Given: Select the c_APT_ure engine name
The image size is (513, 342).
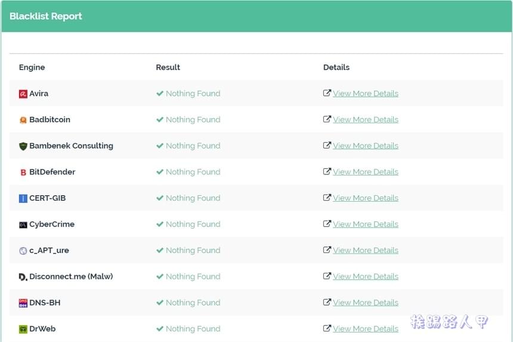Looking at the screenshot, I should pyautogui.click(x=49, y=251).
